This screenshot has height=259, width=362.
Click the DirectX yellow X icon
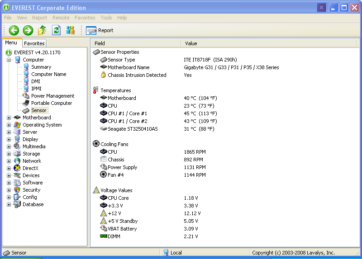tap(17, 168)
